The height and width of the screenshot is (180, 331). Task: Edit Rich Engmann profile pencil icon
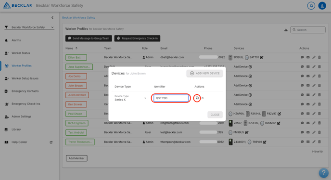tap(314, 123)
